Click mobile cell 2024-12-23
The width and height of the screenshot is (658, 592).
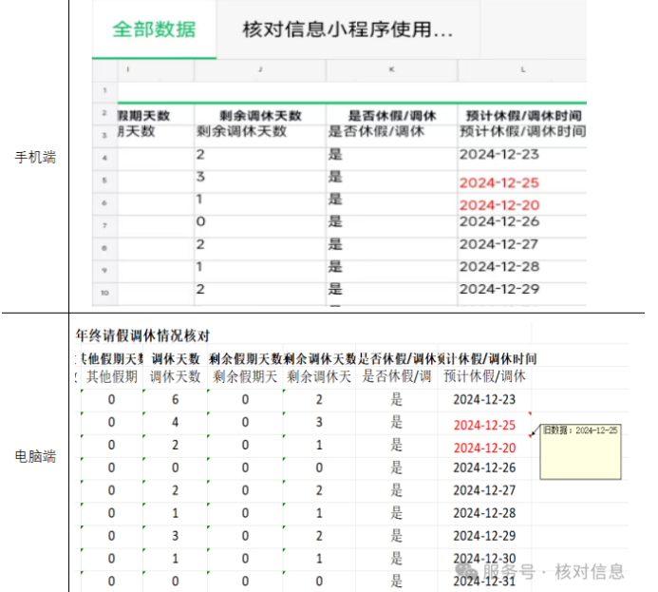(x=498, y=155)
